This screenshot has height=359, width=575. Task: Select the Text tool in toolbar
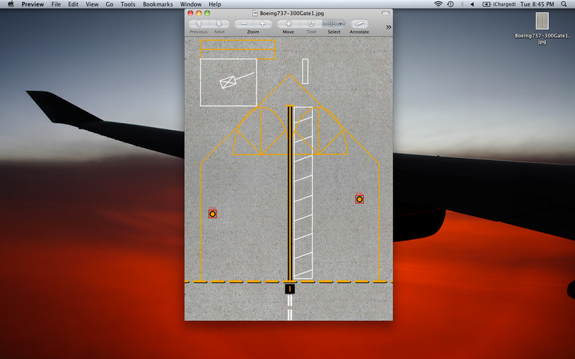click(x=311, y=24)
